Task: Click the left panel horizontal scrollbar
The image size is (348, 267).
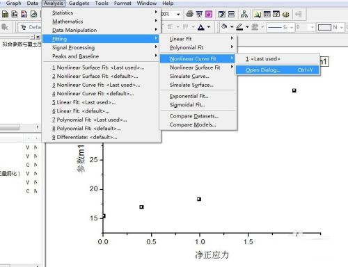Action: point(19,127)
